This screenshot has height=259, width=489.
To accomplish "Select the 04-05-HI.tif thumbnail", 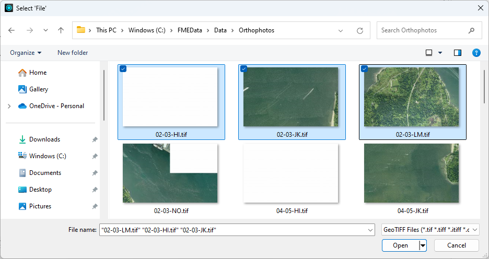I will tap(290, 173).
